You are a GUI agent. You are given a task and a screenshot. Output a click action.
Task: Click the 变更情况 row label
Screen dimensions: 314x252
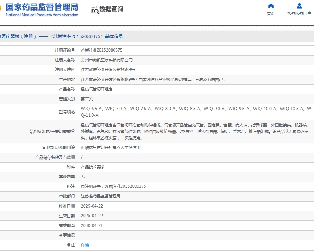(67, 235)
